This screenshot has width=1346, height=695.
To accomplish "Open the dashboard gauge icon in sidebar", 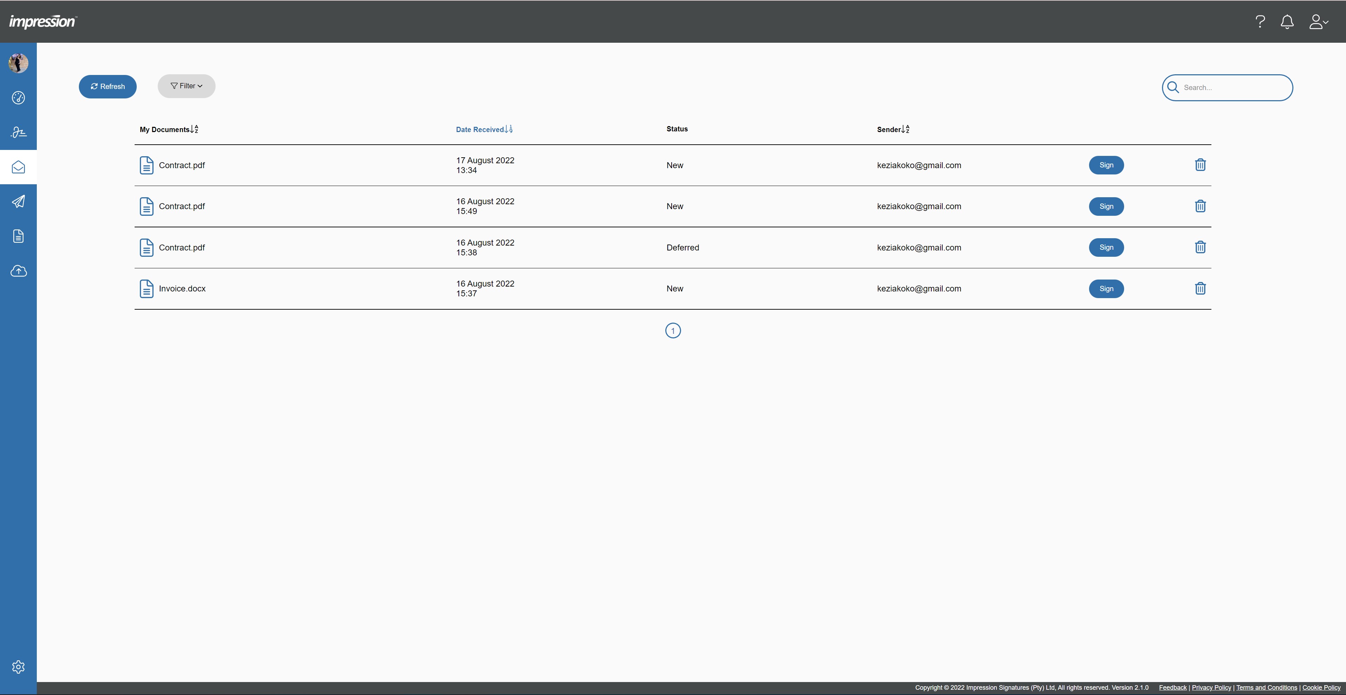I will [18, 98].
